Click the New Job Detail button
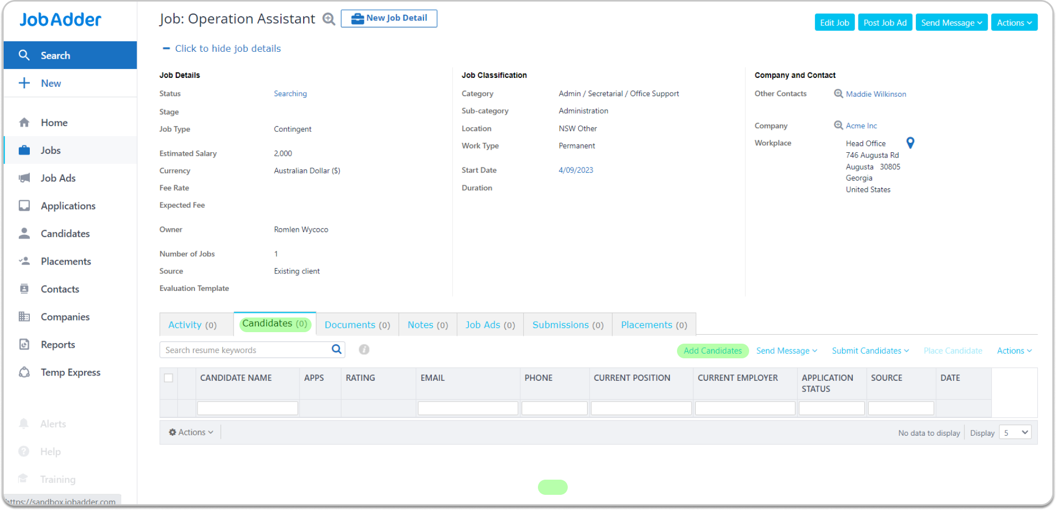The width and height of the screenshot is (1056, 510). 388,18
